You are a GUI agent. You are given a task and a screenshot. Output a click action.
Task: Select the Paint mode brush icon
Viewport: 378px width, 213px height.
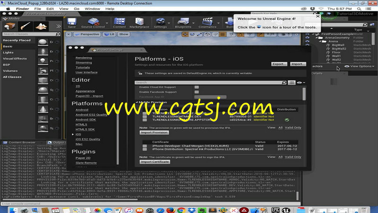point(25,26)
